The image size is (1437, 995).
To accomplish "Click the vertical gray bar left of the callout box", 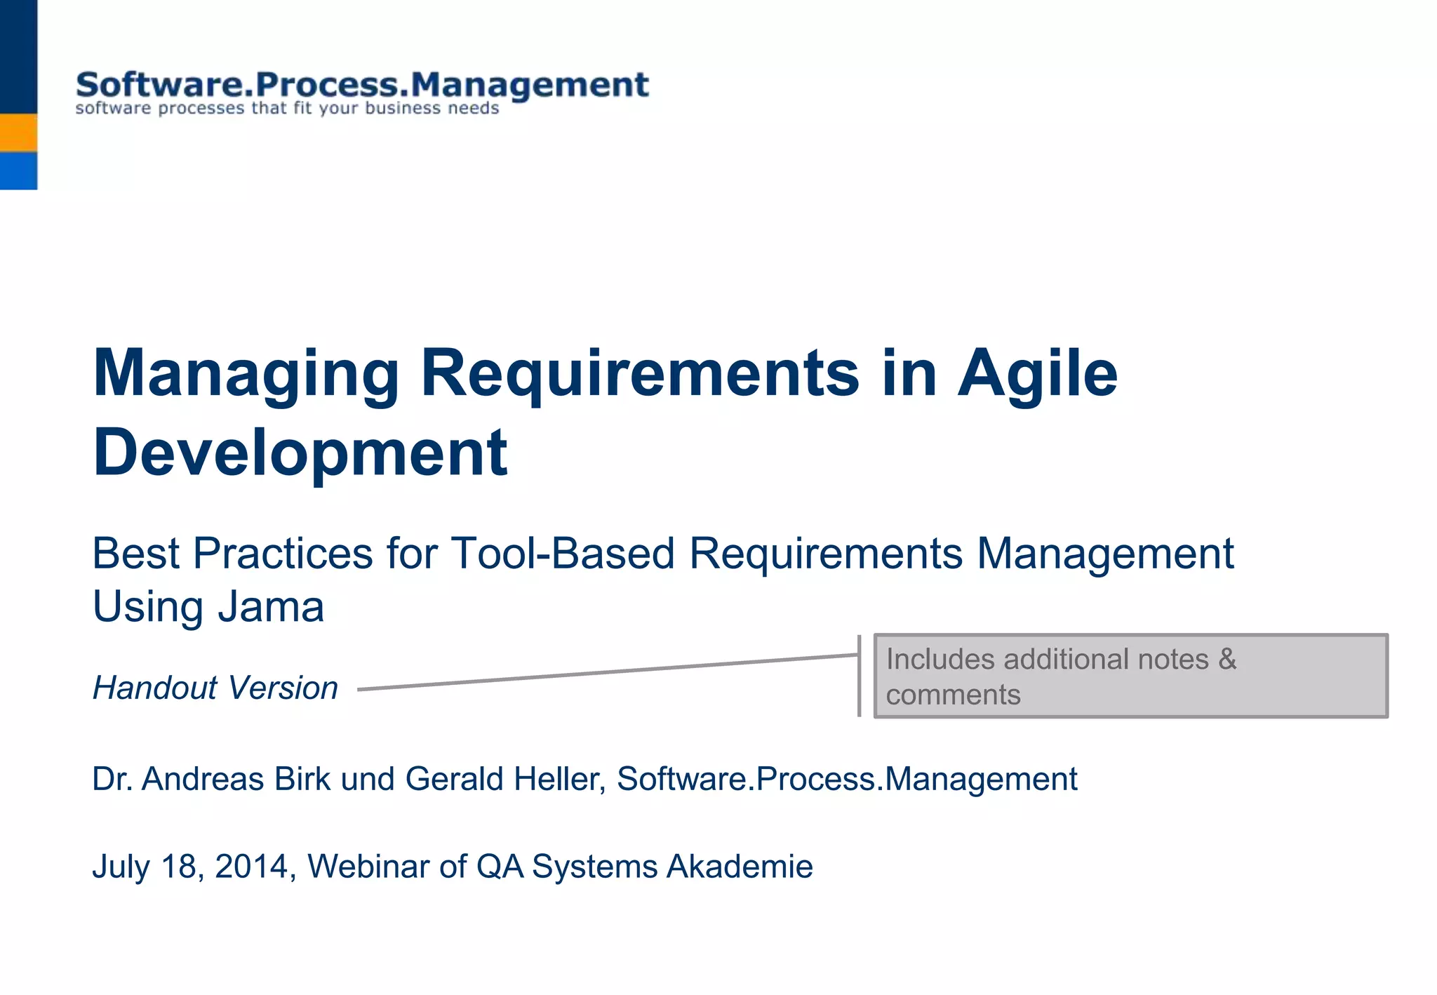I will tap(860, 676).
